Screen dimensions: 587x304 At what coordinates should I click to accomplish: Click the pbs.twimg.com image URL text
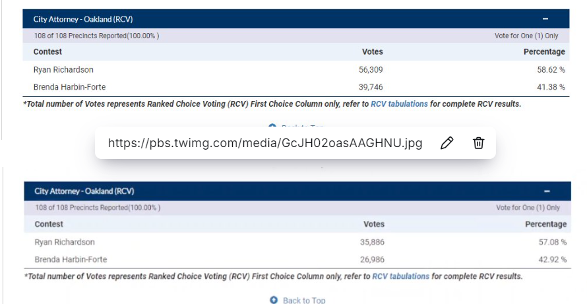click(x=265, y=143)
